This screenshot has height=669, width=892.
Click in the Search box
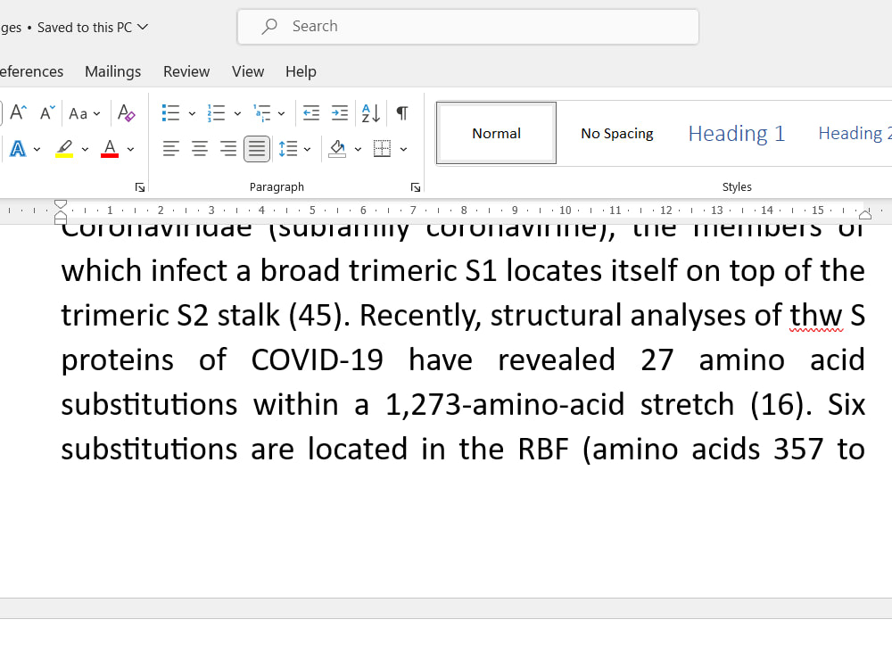pos(467,26)
